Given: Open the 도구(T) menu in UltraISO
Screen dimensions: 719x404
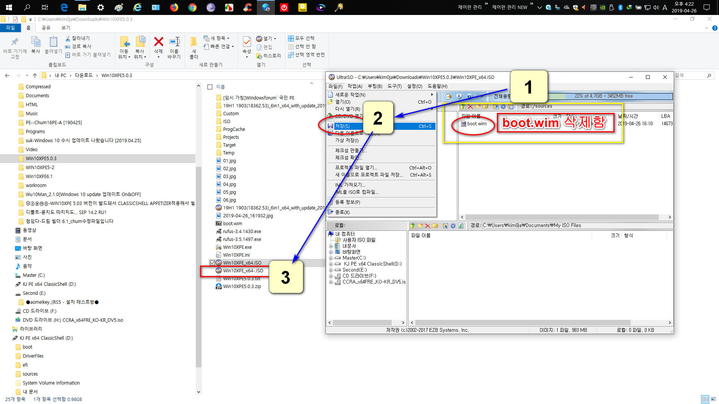Looking at the screenshot, I should click(x=394, y=86).
